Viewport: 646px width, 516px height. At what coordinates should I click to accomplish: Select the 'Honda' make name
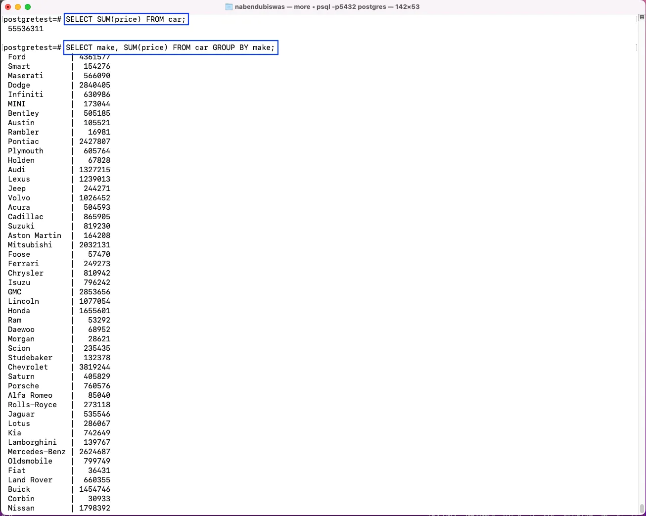[19, 311]
